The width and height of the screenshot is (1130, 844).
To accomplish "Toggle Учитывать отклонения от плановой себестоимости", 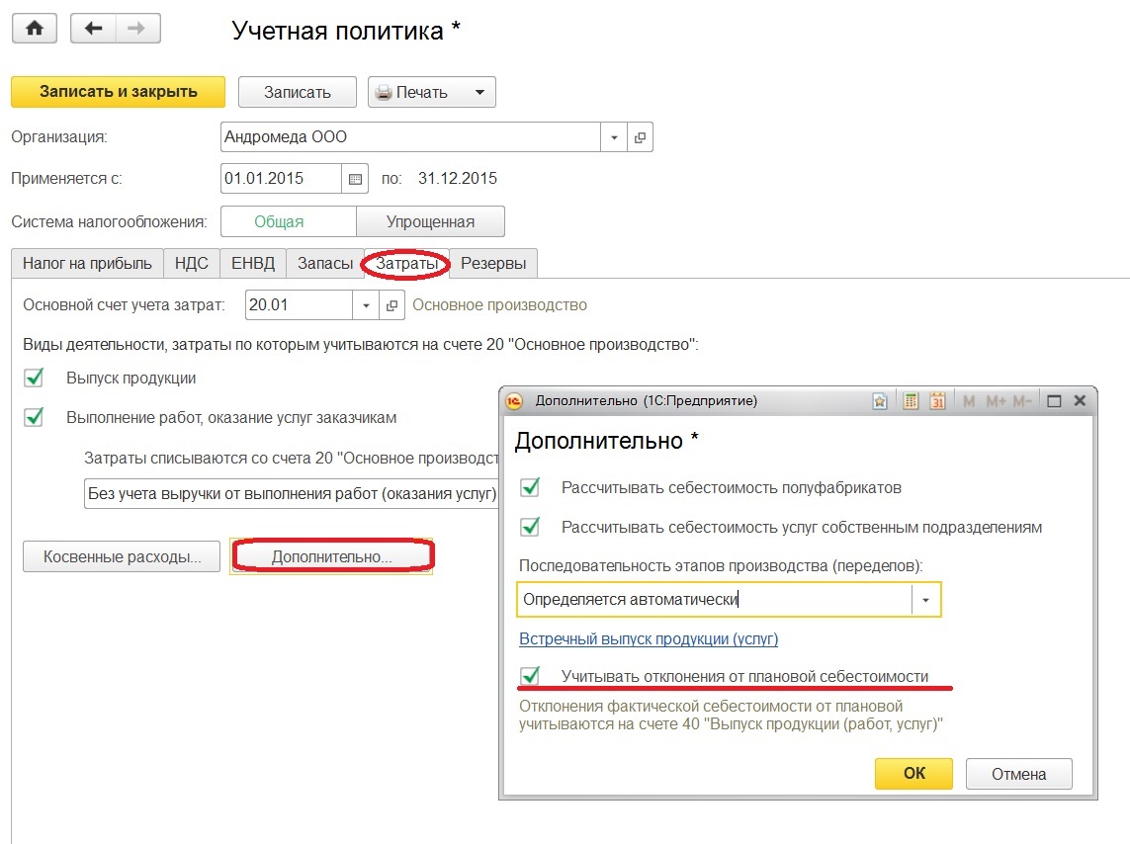I will click(531, 676).
